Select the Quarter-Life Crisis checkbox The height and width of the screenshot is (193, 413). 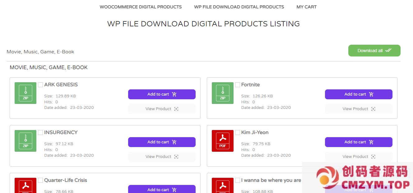(x=40, y=180)
